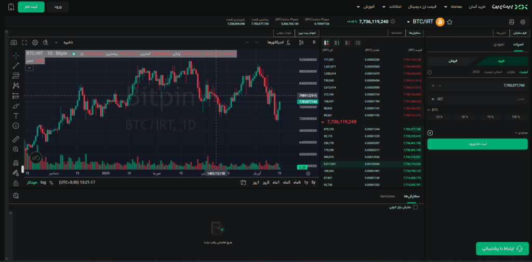Open chart settings gear in chart toolbar
Screen dimensions: 532x262
coord(35,43)
